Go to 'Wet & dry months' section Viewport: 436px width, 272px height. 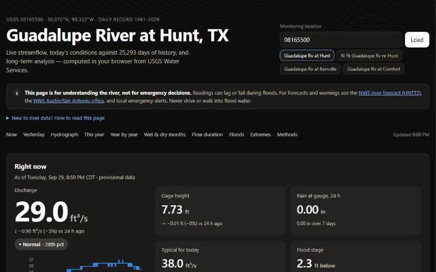click(164, 135)
